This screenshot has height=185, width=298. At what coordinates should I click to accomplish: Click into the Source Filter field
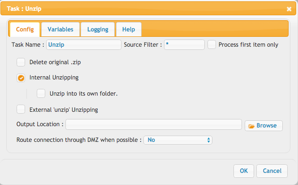pos(184,44)
